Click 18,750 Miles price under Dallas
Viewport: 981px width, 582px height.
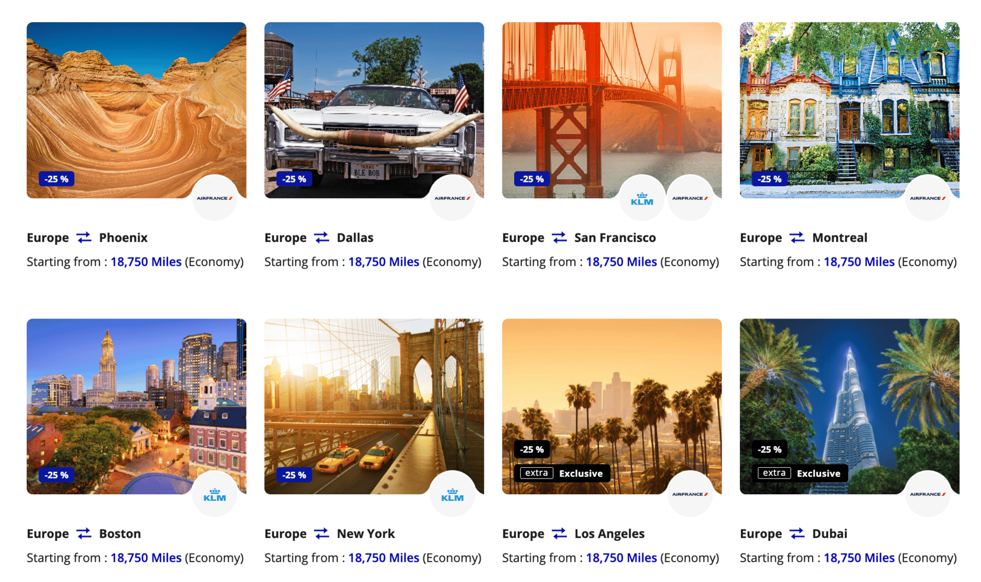click(384, 262)
